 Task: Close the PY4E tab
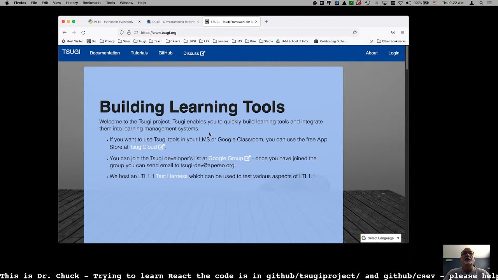[x=139, y=22]
